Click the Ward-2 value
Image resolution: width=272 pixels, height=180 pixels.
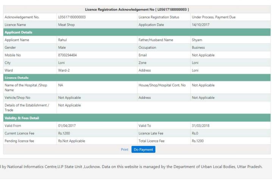pyautogui.click(x=64, y=70)
